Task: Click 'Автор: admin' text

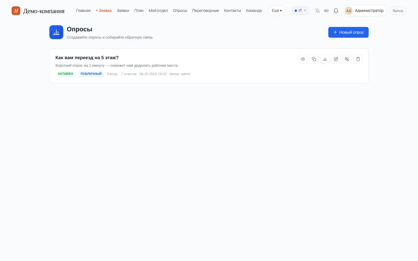Action: (x=180, y=74)
